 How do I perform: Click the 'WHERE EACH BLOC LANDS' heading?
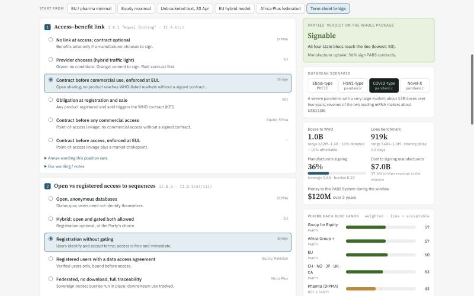[x=333, y=216]
